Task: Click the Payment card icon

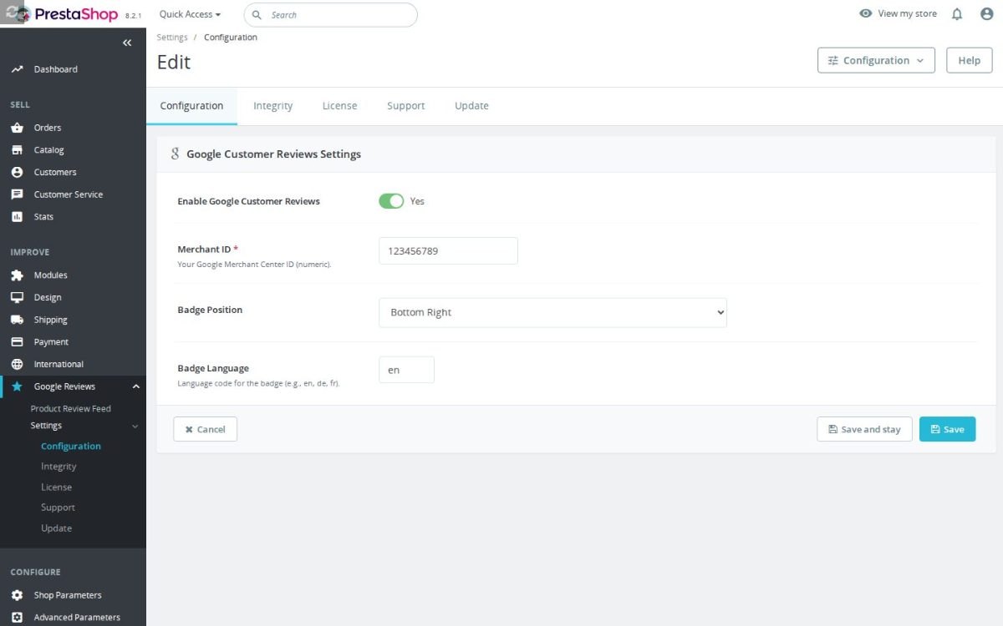Action: coord(17,342)
